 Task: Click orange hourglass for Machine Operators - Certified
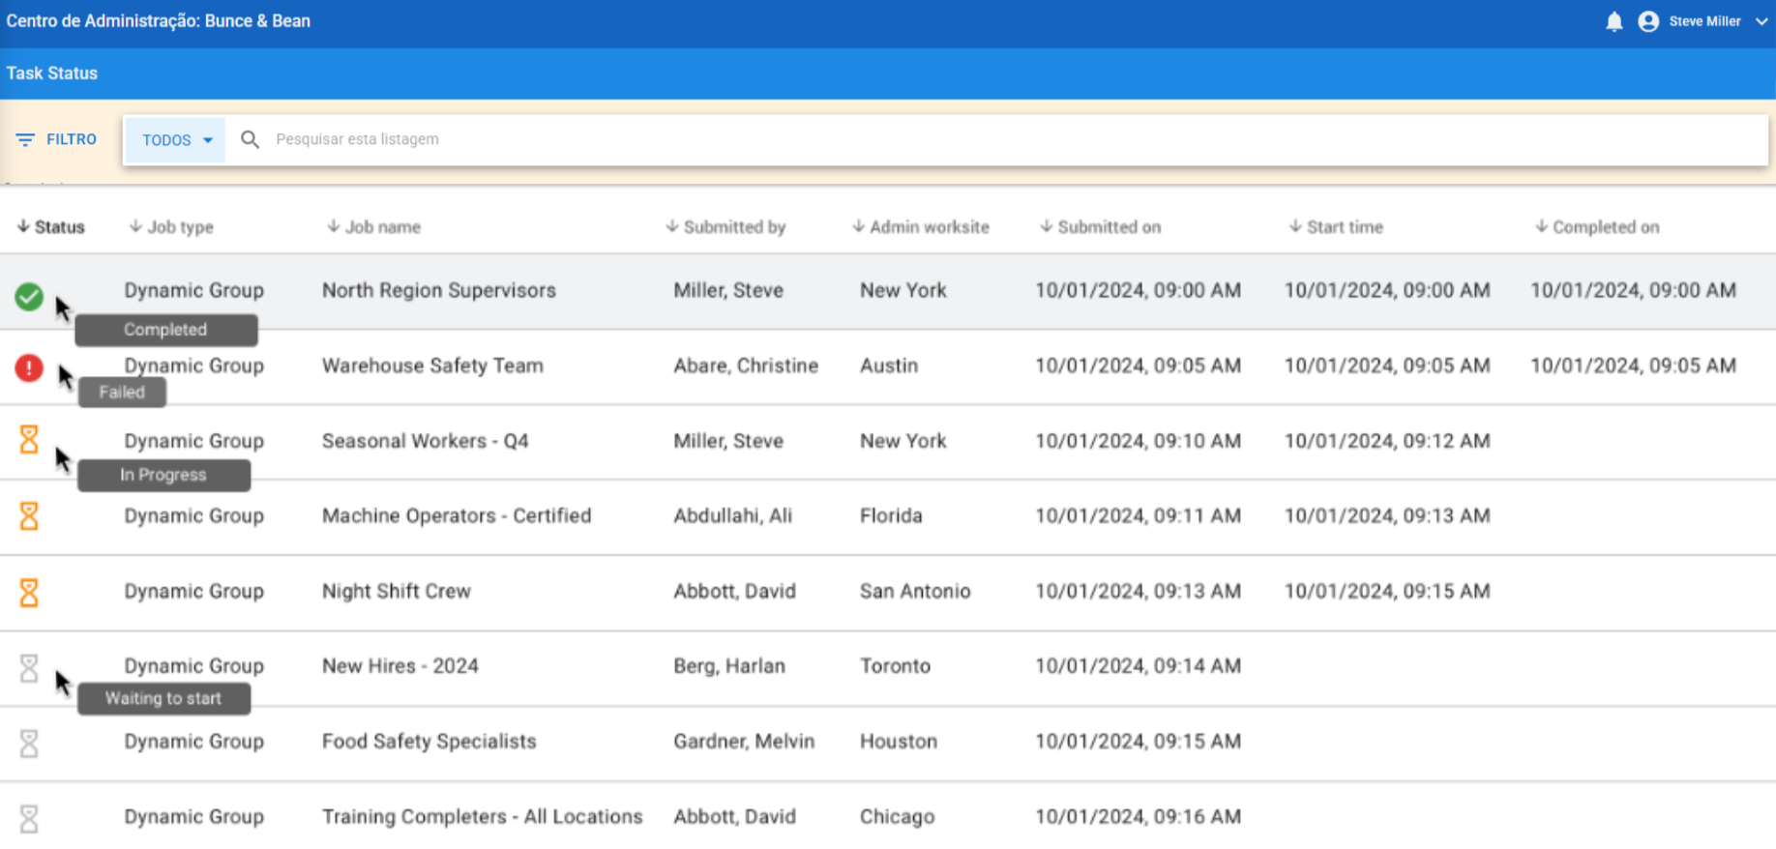click(29, 516)
